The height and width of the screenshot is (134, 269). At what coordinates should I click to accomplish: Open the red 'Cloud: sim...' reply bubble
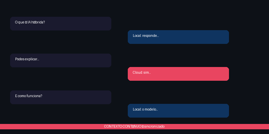click(178, 74)
